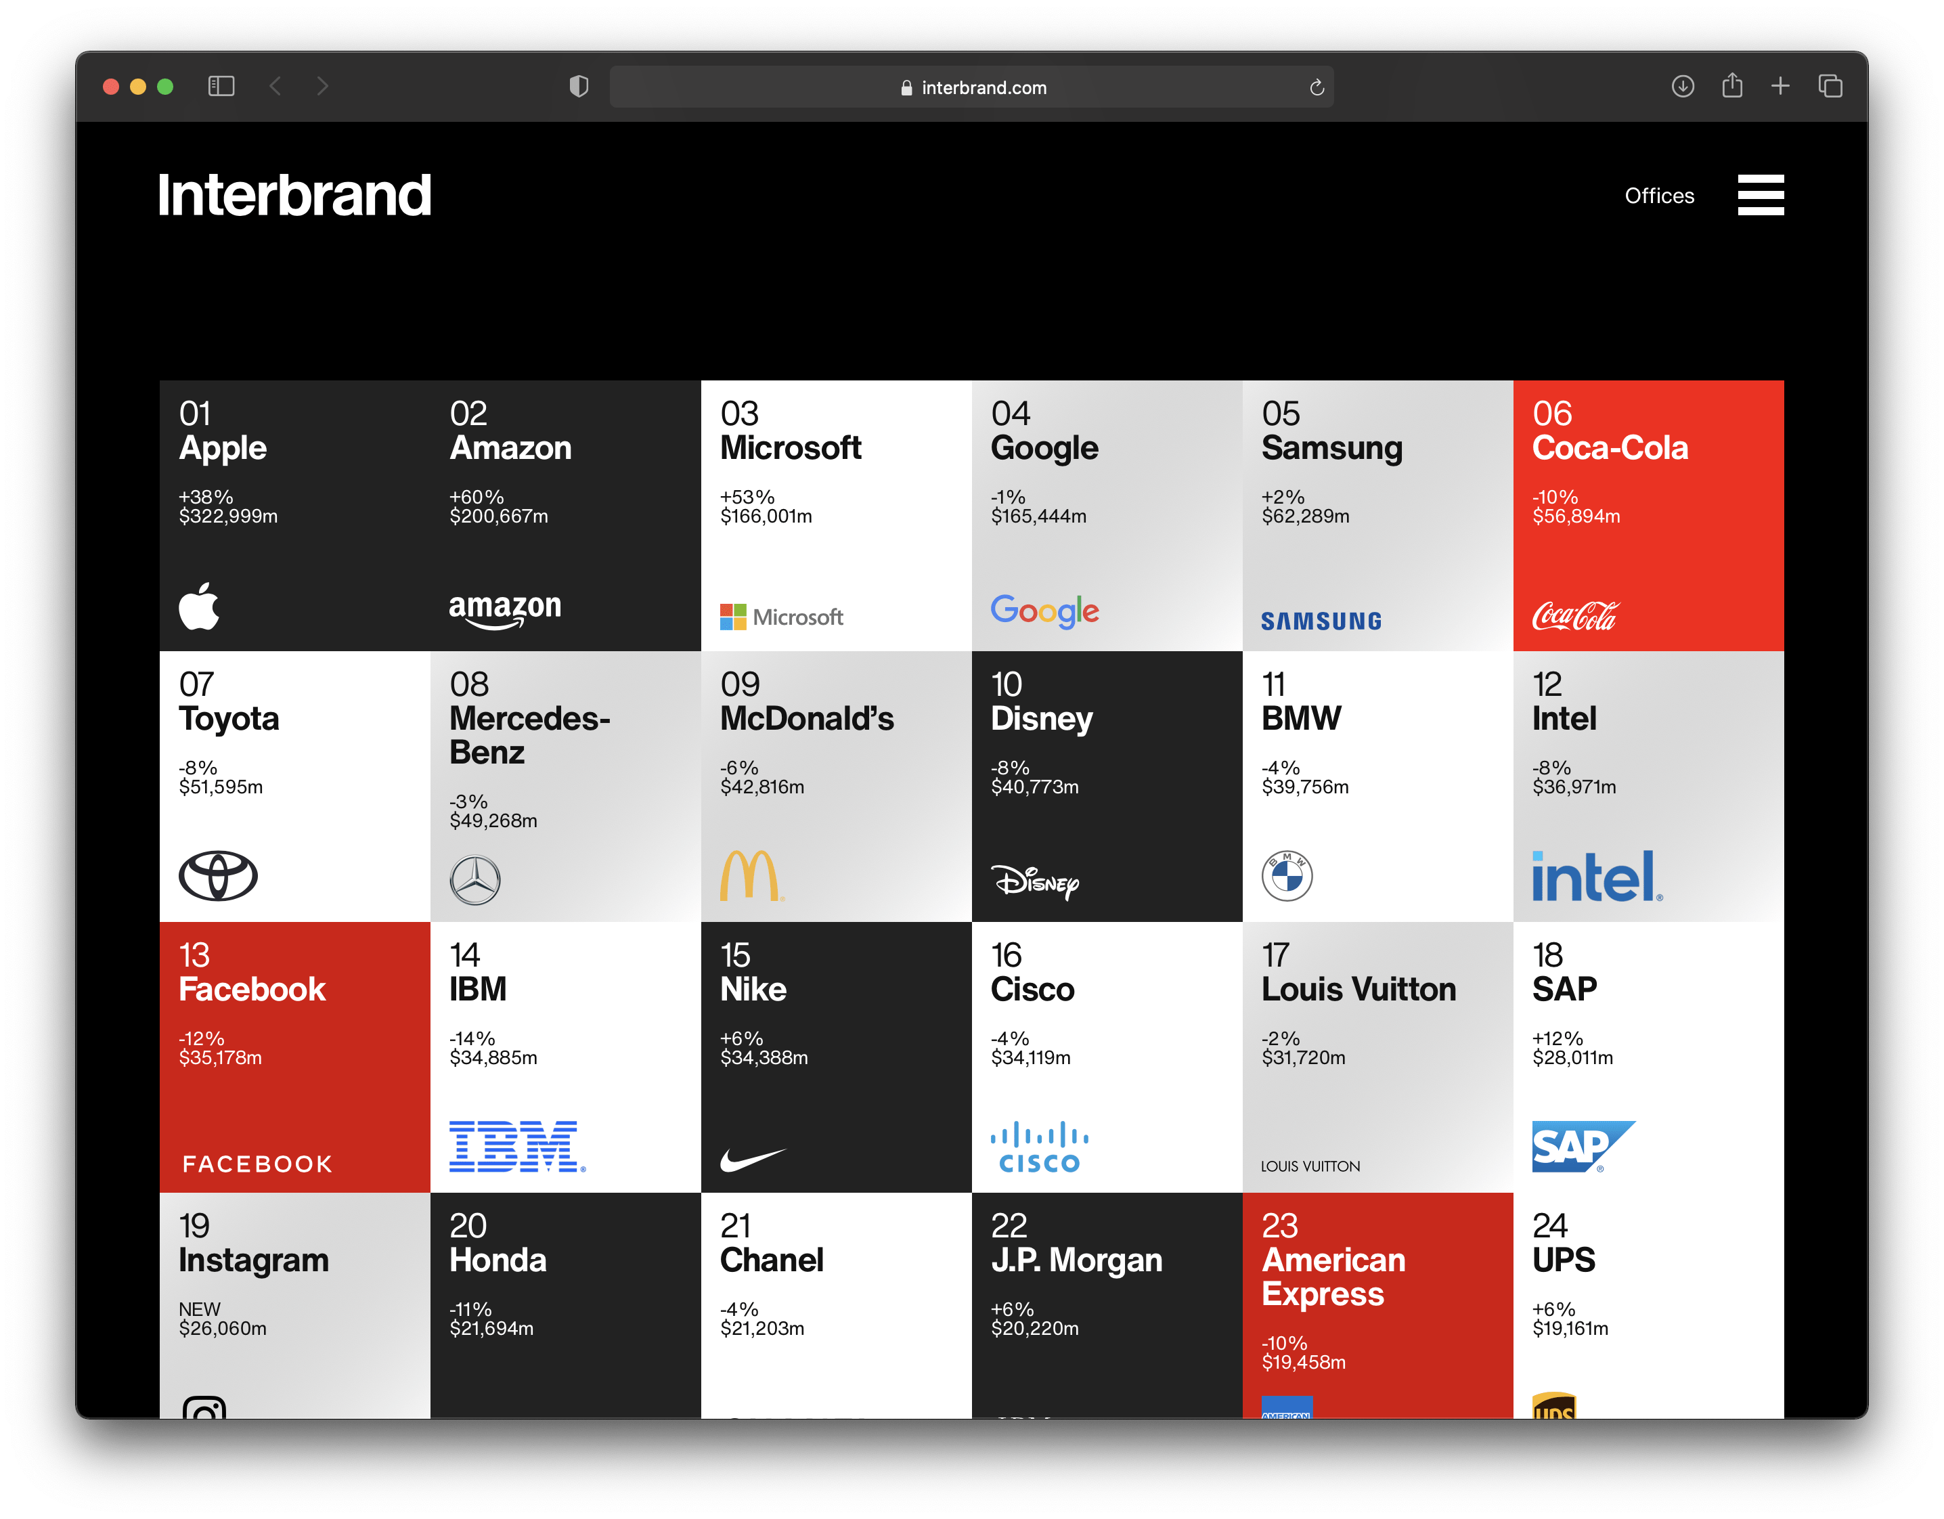Go forward with the right arrow
Image resolution: width=1944 pixels, height=1519 pixels.
[322, 87]
